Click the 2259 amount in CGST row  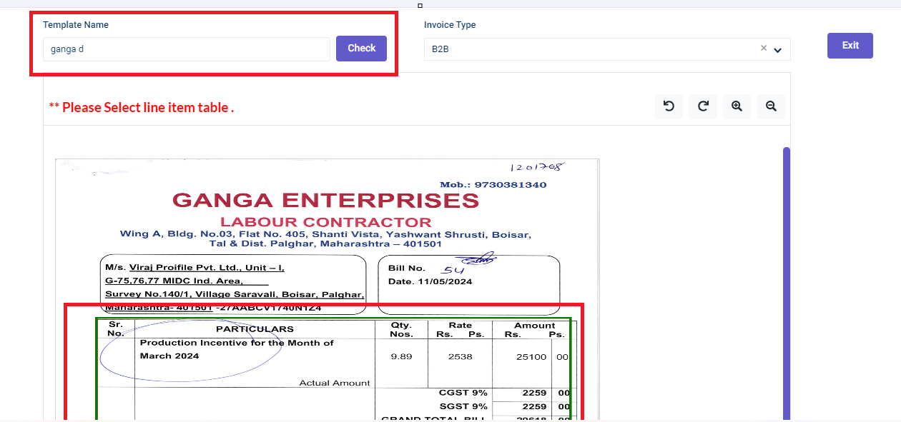click(x=535, y=393)
